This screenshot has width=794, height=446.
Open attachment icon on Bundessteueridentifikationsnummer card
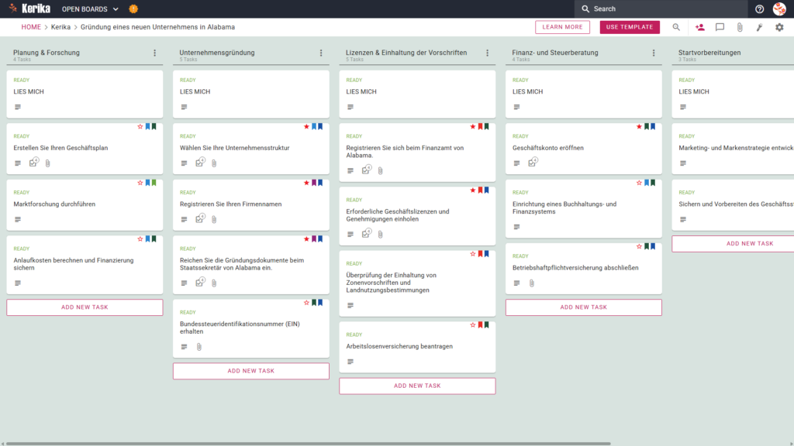pos(199,347)
